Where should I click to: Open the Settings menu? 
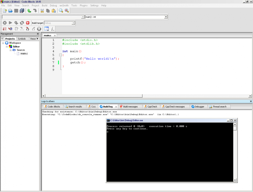(x=94, y=6)
